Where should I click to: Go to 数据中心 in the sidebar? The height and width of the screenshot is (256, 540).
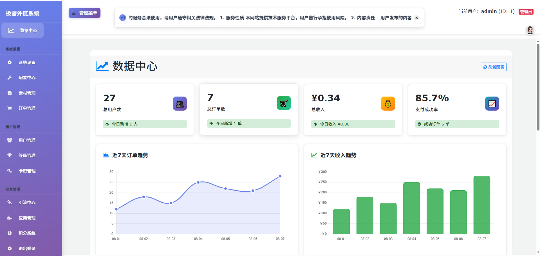[23, 30]
